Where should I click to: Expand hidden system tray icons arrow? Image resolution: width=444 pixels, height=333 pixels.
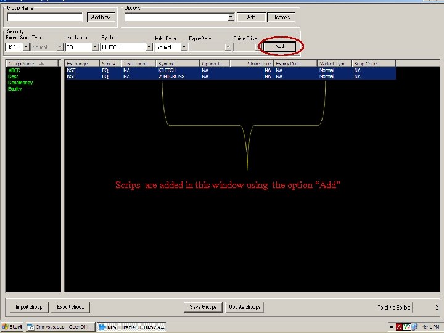point(392,327)
